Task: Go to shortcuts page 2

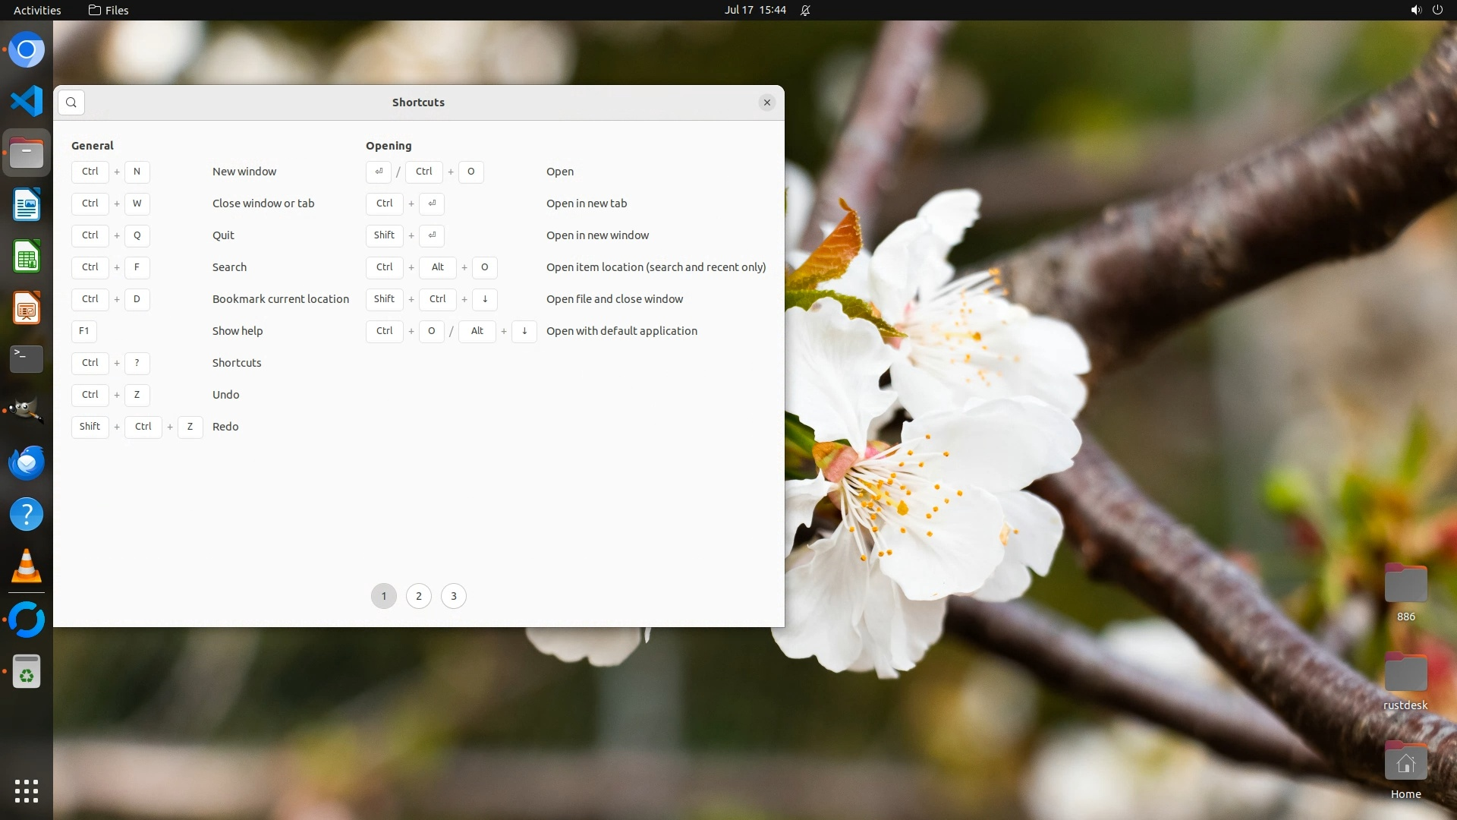Action: pyautogui.click(x=419, y=596)
